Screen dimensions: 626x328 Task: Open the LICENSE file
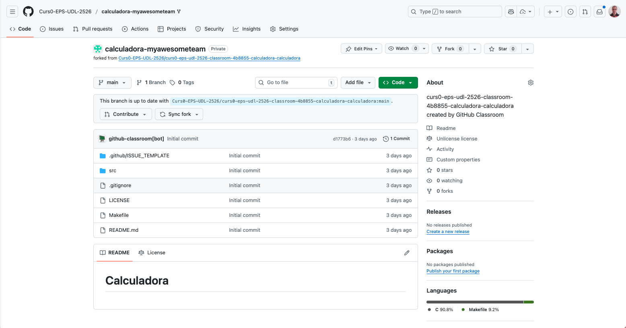click(119, 200)
